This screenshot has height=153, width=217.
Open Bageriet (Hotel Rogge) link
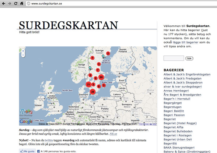coord(180,123)
